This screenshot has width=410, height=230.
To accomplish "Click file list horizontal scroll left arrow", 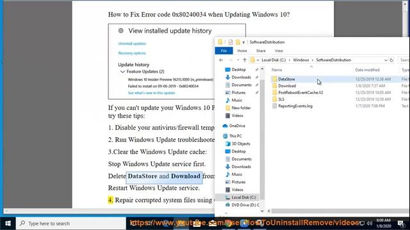I will click(269, 211).
